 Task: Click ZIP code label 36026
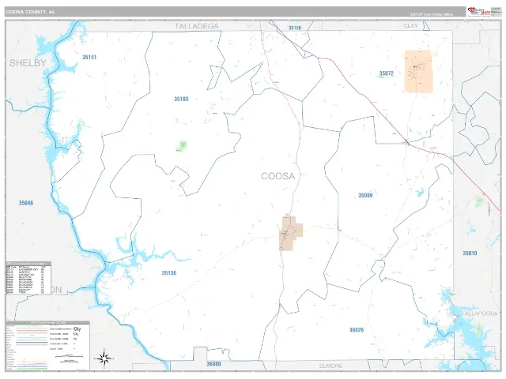pyautogui.click(x=357, y=330)
